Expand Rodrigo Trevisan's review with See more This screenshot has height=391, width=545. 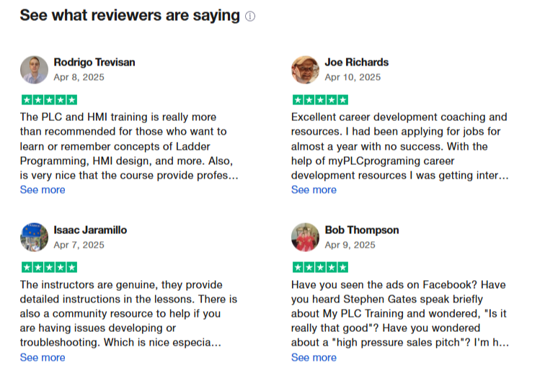coord(43,190)
